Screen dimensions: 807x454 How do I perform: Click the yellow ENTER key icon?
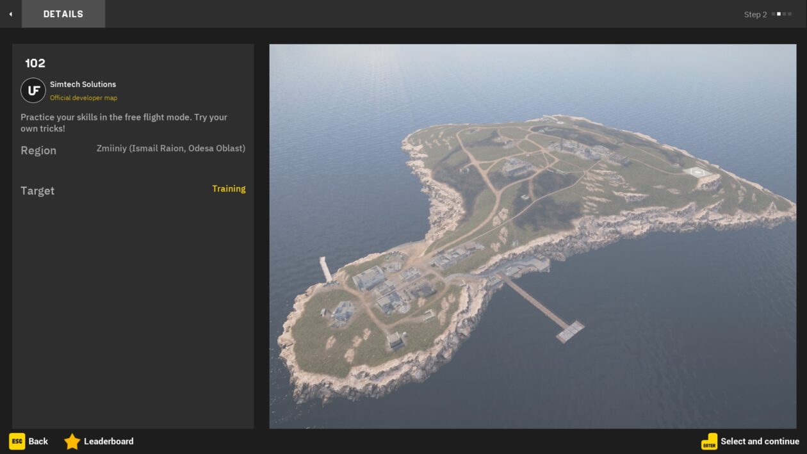709,441
